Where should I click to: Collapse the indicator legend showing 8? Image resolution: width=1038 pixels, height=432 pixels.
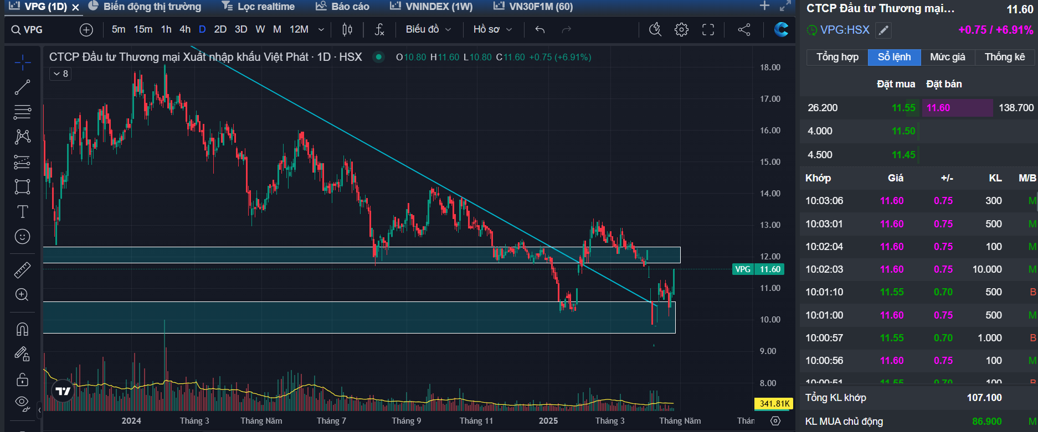(61, 74)
